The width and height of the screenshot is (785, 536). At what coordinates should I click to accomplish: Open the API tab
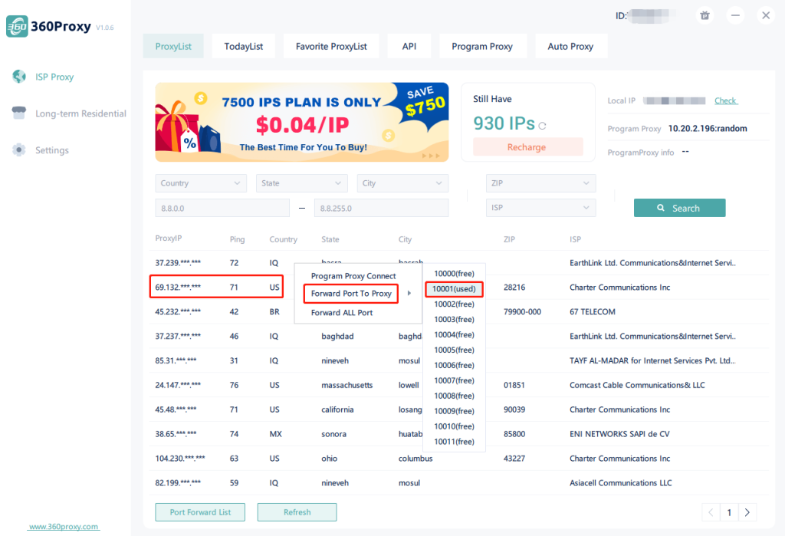[409, 46]
